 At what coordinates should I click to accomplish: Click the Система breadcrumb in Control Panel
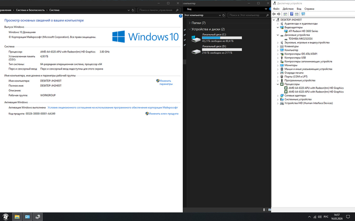[54, 10]
